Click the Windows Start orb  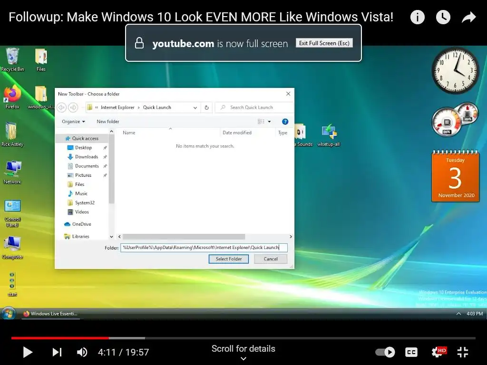[x=8, y=314]
